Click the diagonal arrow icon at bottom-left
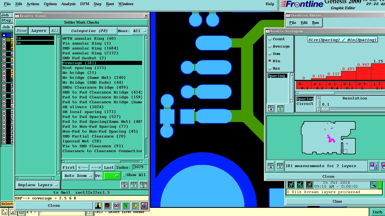 [4, 212]
